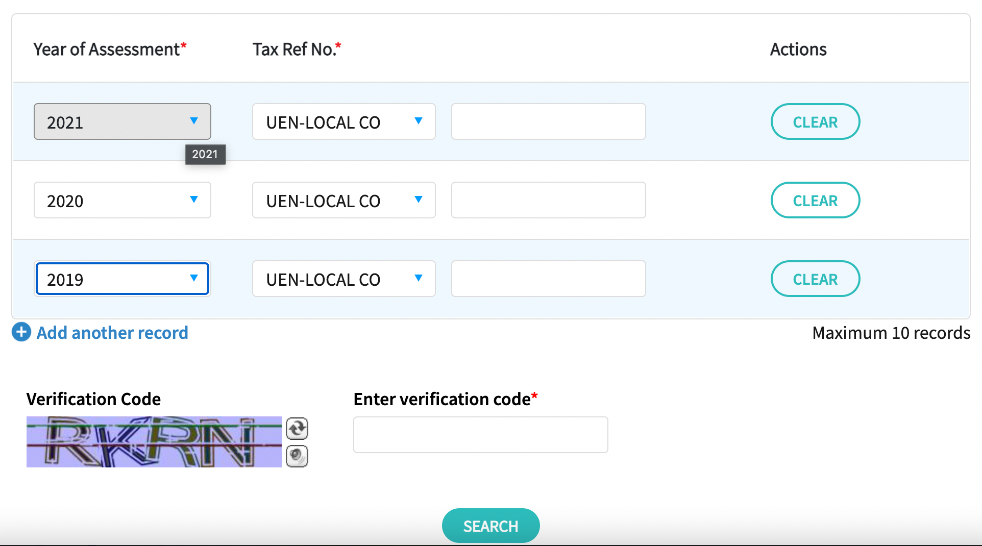Open the 2021 year of assessment dropdown
Screen dimensions: 982x546
click(122, 121)
